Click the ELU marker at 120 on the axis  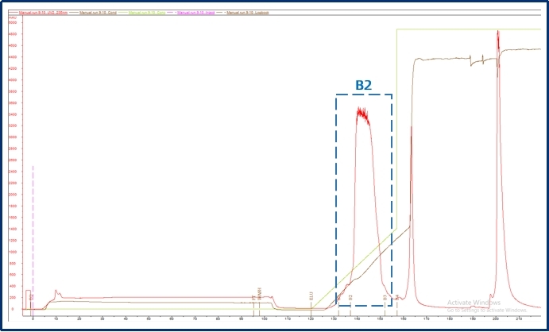[x=311, y=298]
